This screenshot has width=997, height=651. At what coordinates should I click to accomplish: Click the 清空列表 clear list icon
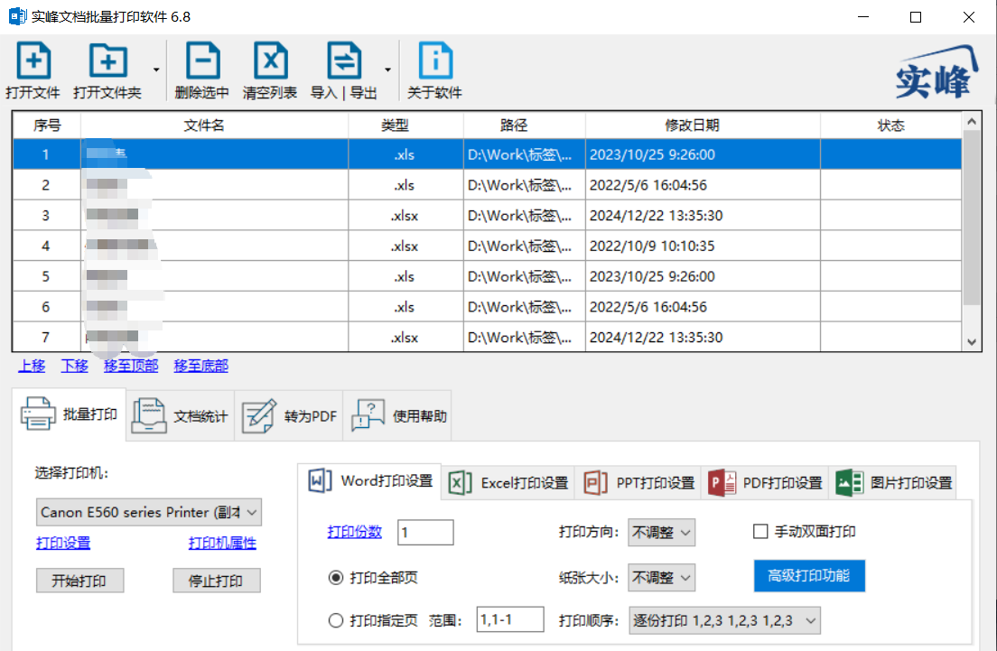tap(270, 61)
